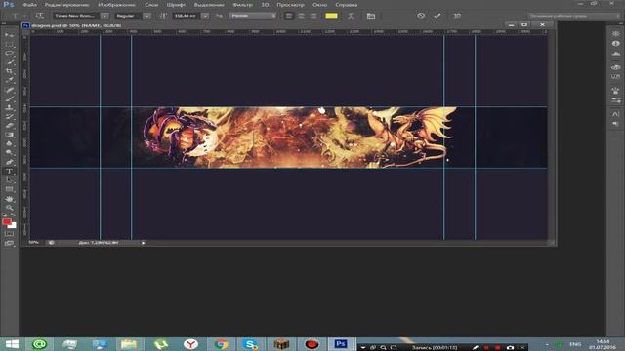The width and height of the screenshot is (625, 351).
Task: Select the Horizontal Type tool
Action: pyautogui.click(x=9, y=172)
